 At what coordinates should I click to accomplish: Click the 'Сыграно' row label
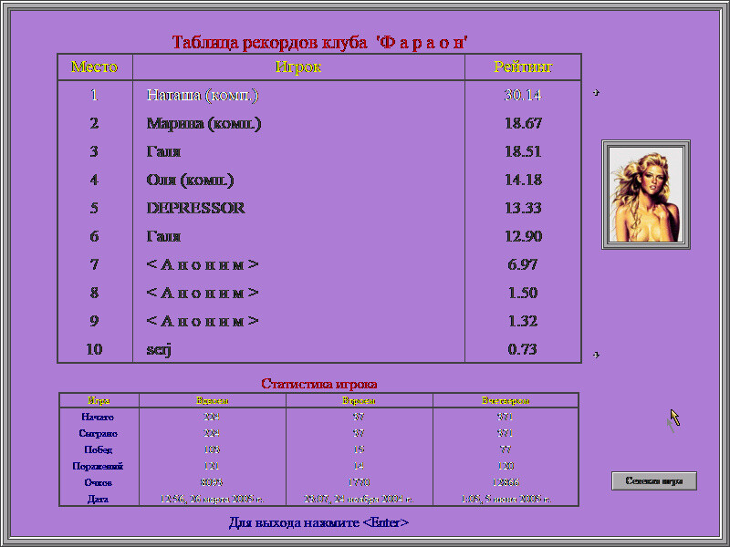tap(99, 434)
